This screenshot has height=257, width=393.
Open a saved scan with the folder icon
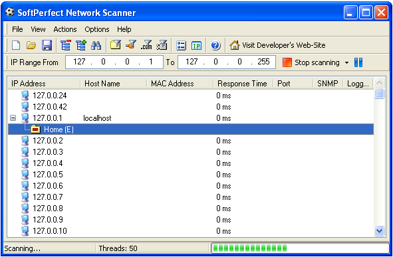tap(31, 45)
